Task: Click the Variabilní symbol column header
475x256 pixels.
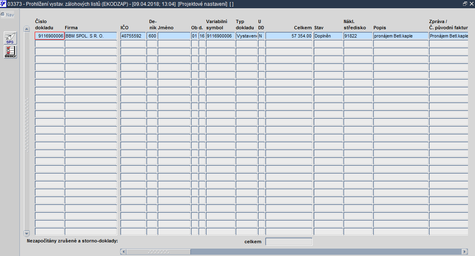Action: (x=216, y=24)
